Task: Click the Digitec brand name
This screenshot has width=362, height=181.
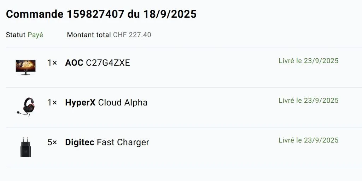Action: click(x=80, y=142)
